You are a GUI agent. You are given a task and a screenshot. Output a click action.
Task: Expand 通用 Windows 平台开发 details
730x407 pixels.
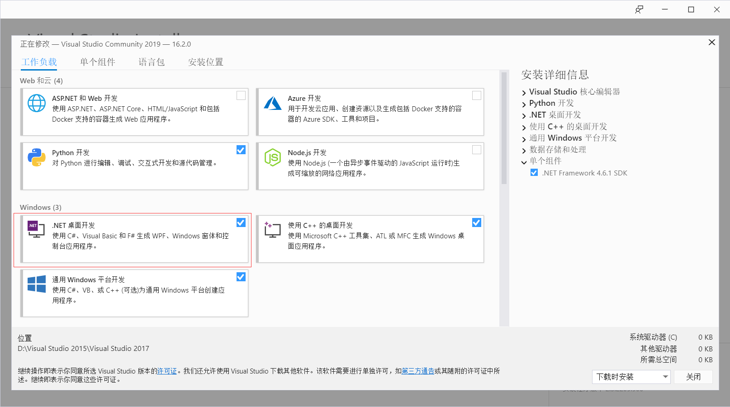coord(524,138)
